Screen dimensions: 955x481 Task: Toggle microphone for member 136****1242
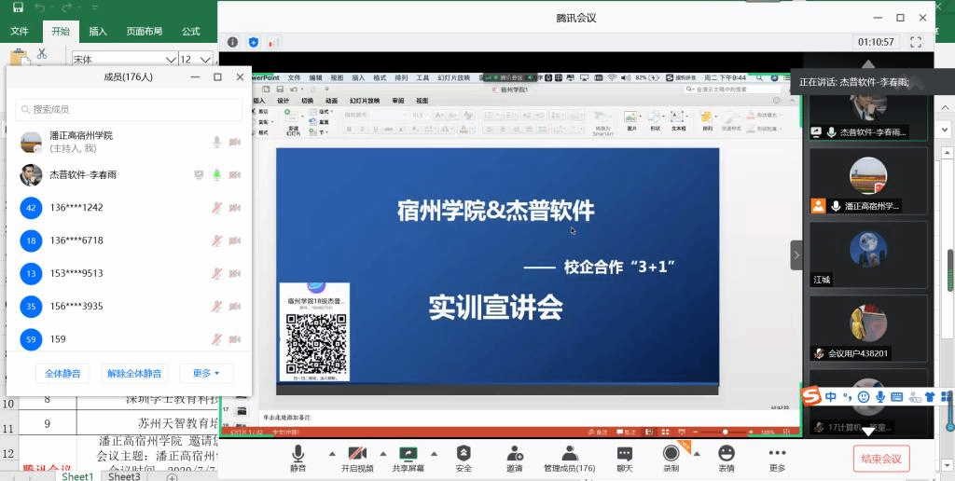216,208
